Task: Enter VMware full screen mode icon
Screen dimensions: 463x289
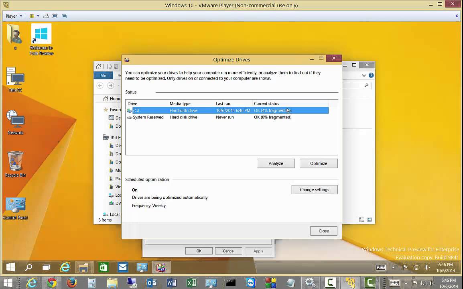Action: [x=55, y=16]
